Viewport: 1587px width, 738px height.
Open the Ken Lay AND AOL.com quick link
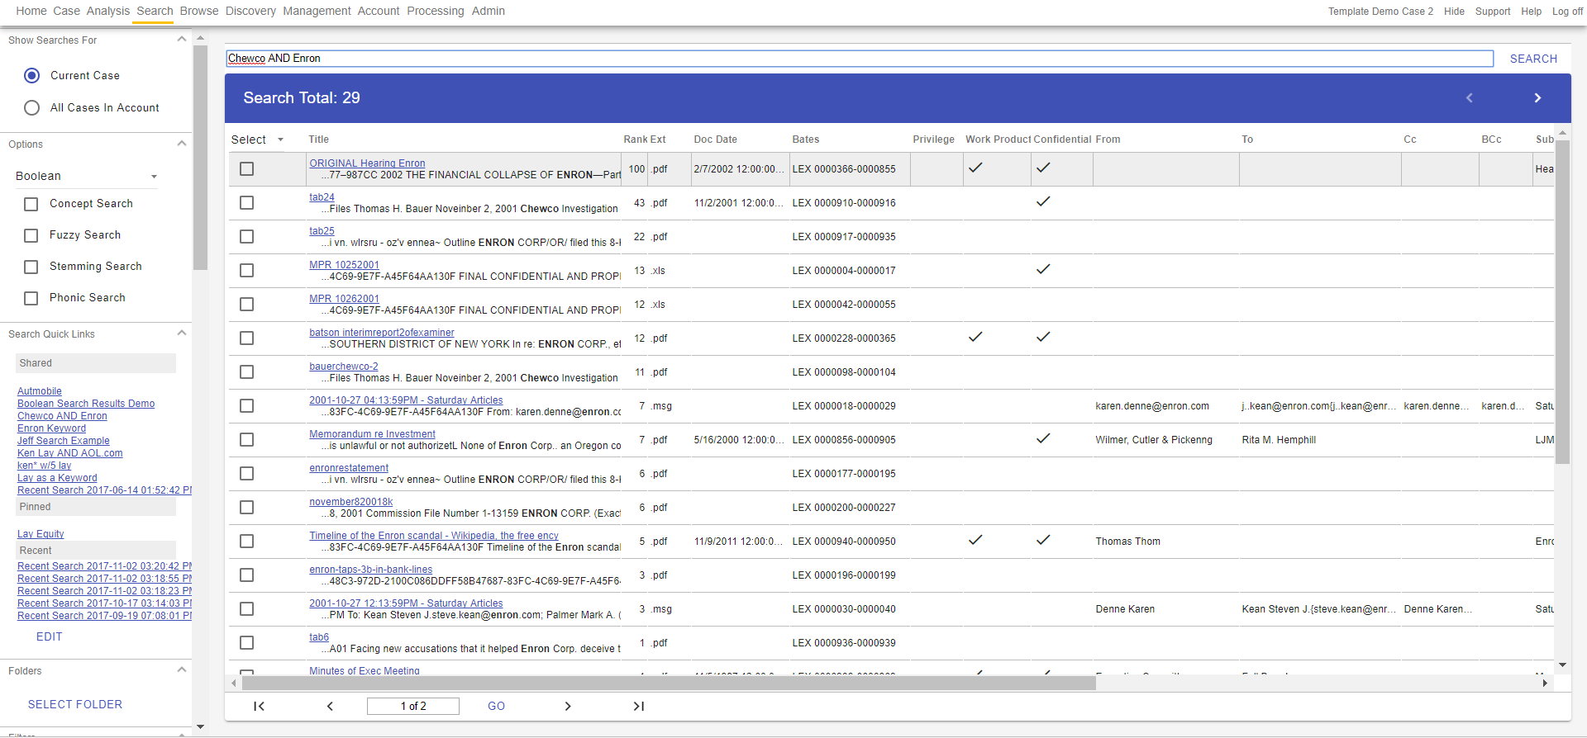(x=70, y=453)
